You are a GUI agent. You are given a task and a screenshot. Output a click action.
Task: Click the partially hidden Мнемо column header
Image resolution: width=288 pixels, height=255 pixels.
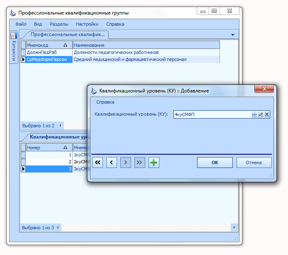tap(80, 147)
